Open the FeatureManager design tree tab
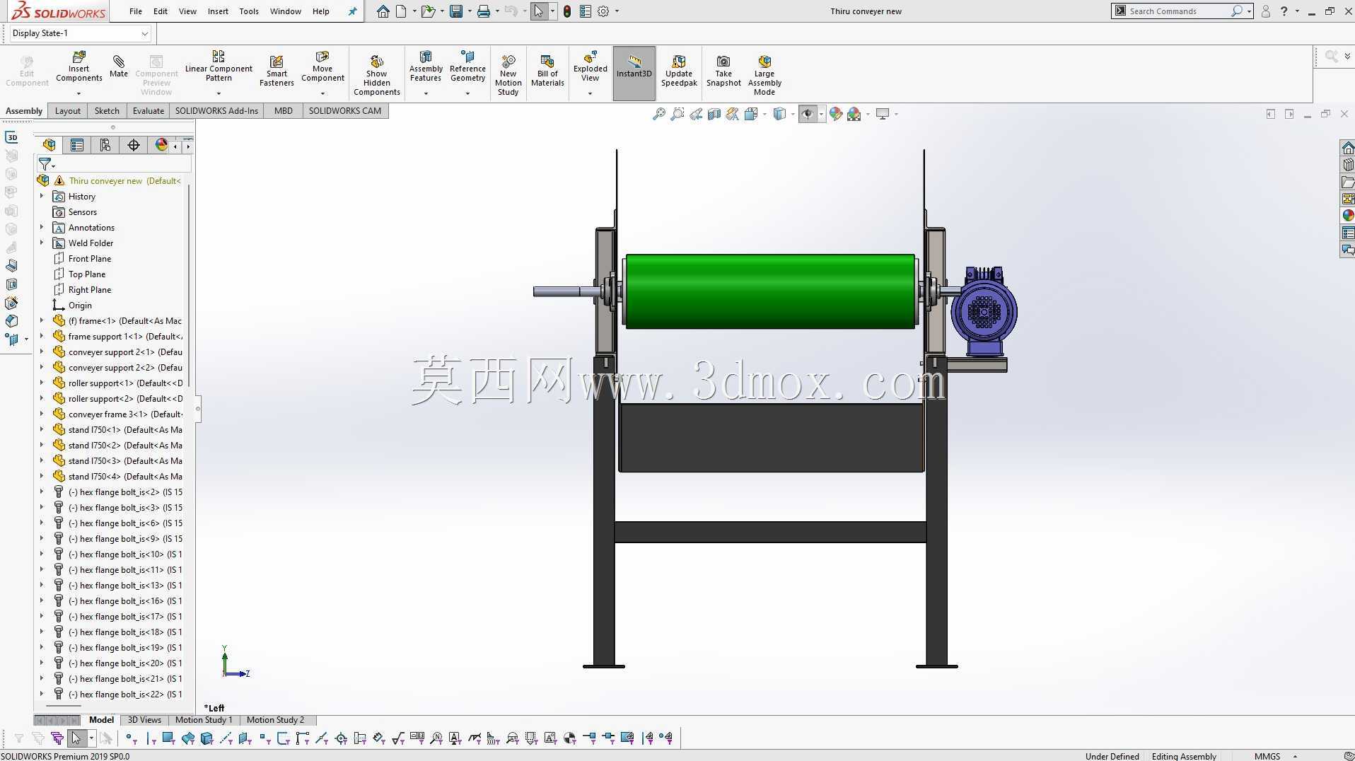 (x=49, y=145)
